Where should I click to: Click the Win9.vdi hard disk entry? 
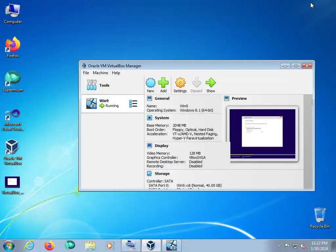pyautogui.click(x=199, y=185)
